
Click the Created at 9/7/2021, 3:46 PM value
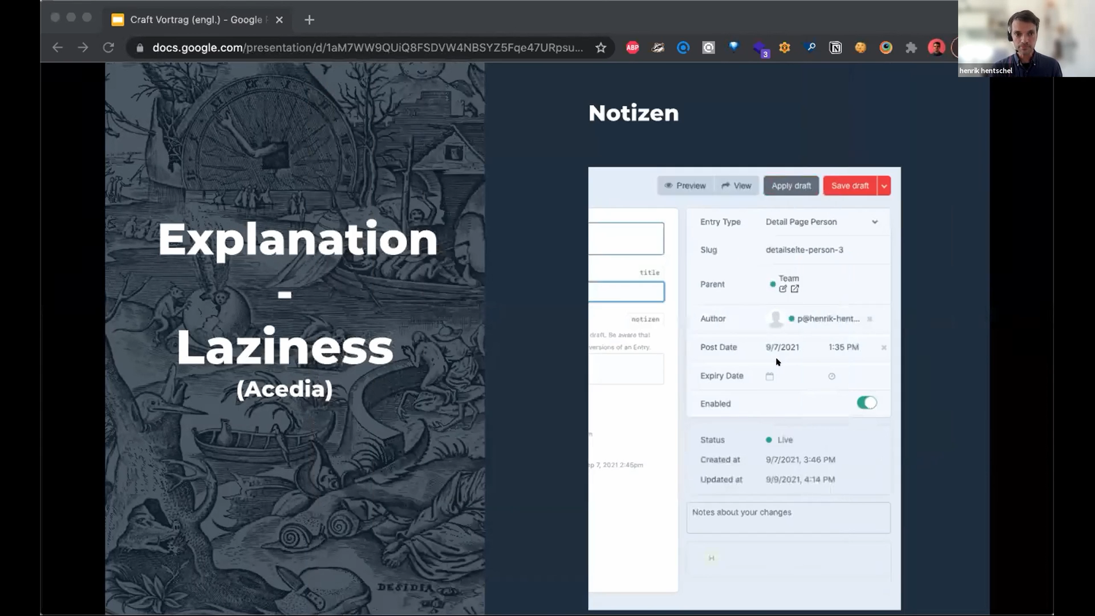point(800,460)
